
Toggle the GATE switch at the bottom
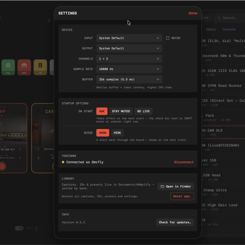(x=19, y=228)
